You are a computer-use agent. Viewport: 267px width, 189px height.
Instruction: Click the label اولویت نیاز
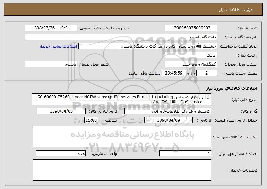point(248,55)
